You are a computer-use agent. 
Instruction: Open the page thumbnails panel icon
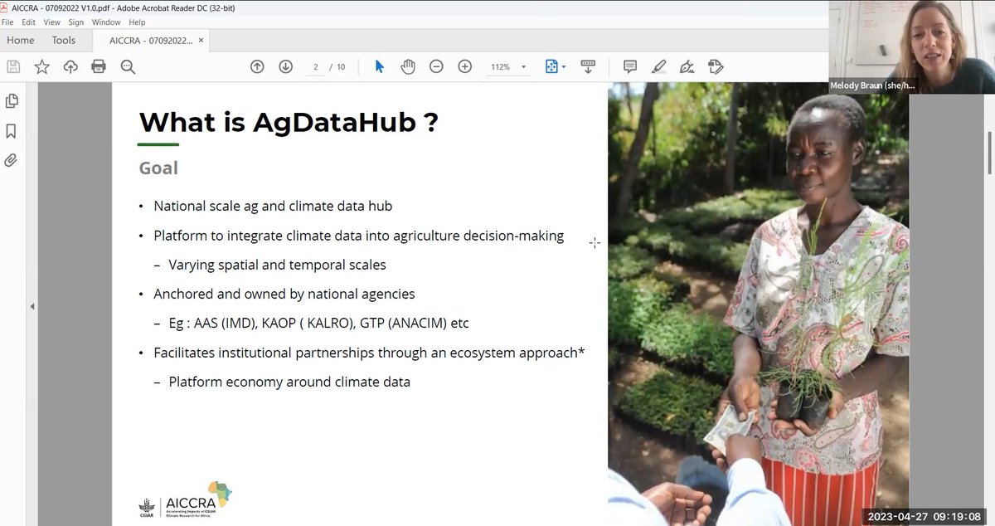12,101
